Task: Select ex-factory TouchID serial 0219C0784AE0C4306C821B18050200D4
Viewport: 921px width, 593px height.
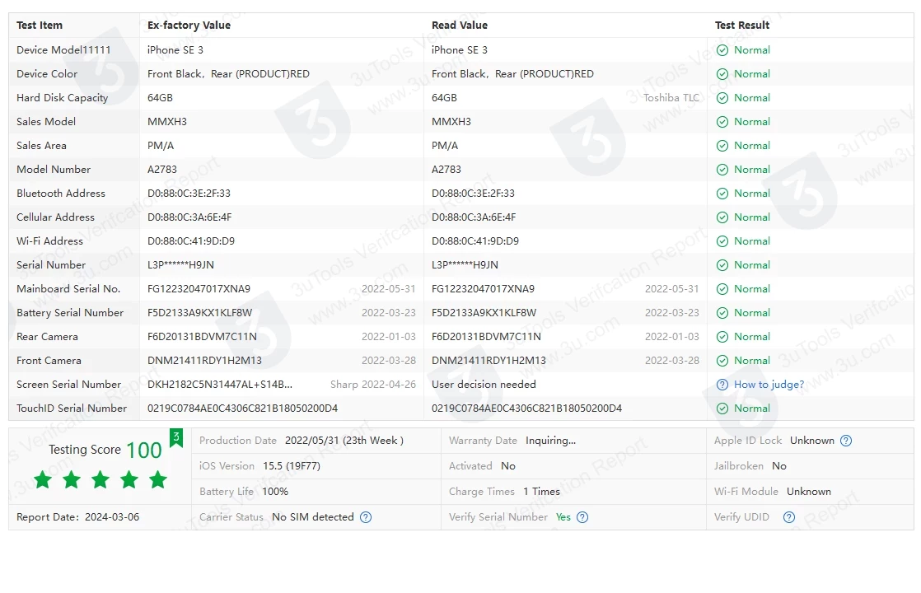Action: tap(242, 408)
